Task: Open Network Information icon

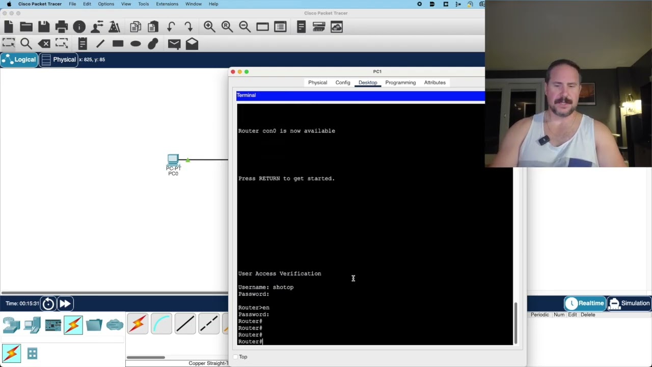Action: tap(79, 27)
